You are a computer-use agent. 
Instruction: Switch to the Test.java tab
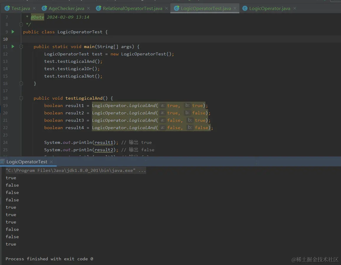click(x=20, y=9)
